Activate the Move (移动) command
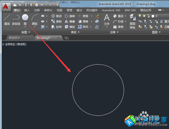The width and height of the screenshot is (169, 129). pos(56,16)
